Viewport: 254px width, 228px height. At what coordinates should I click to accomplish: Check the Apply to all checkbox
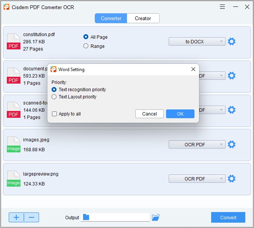tap(54, 114)
